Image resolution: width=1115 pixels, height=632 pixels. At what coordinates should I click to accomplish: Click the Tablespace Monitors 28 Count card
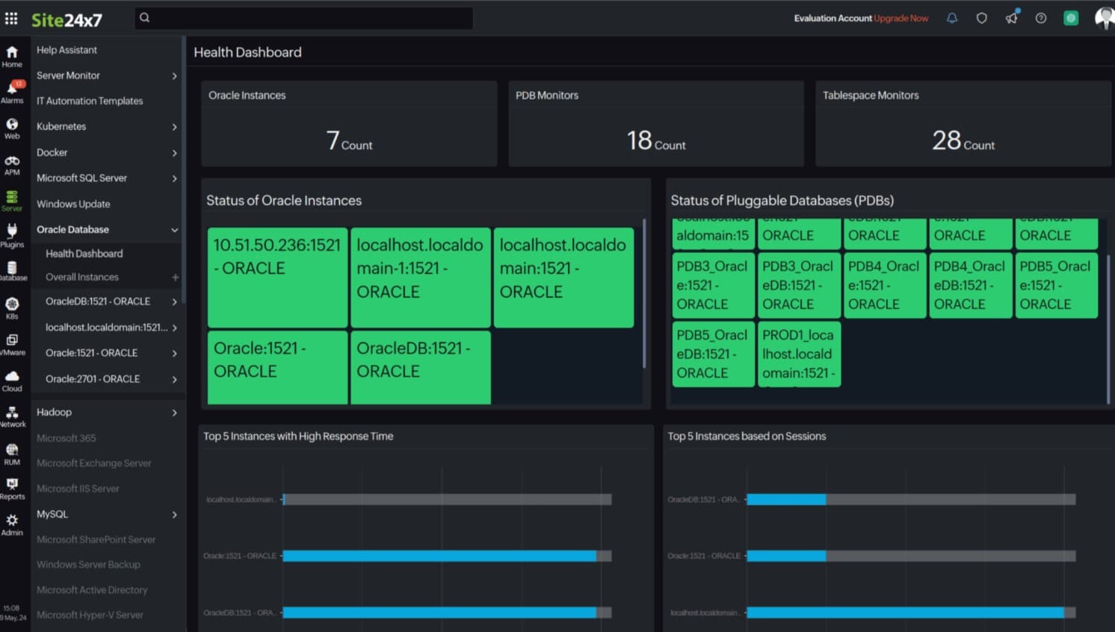963,124
